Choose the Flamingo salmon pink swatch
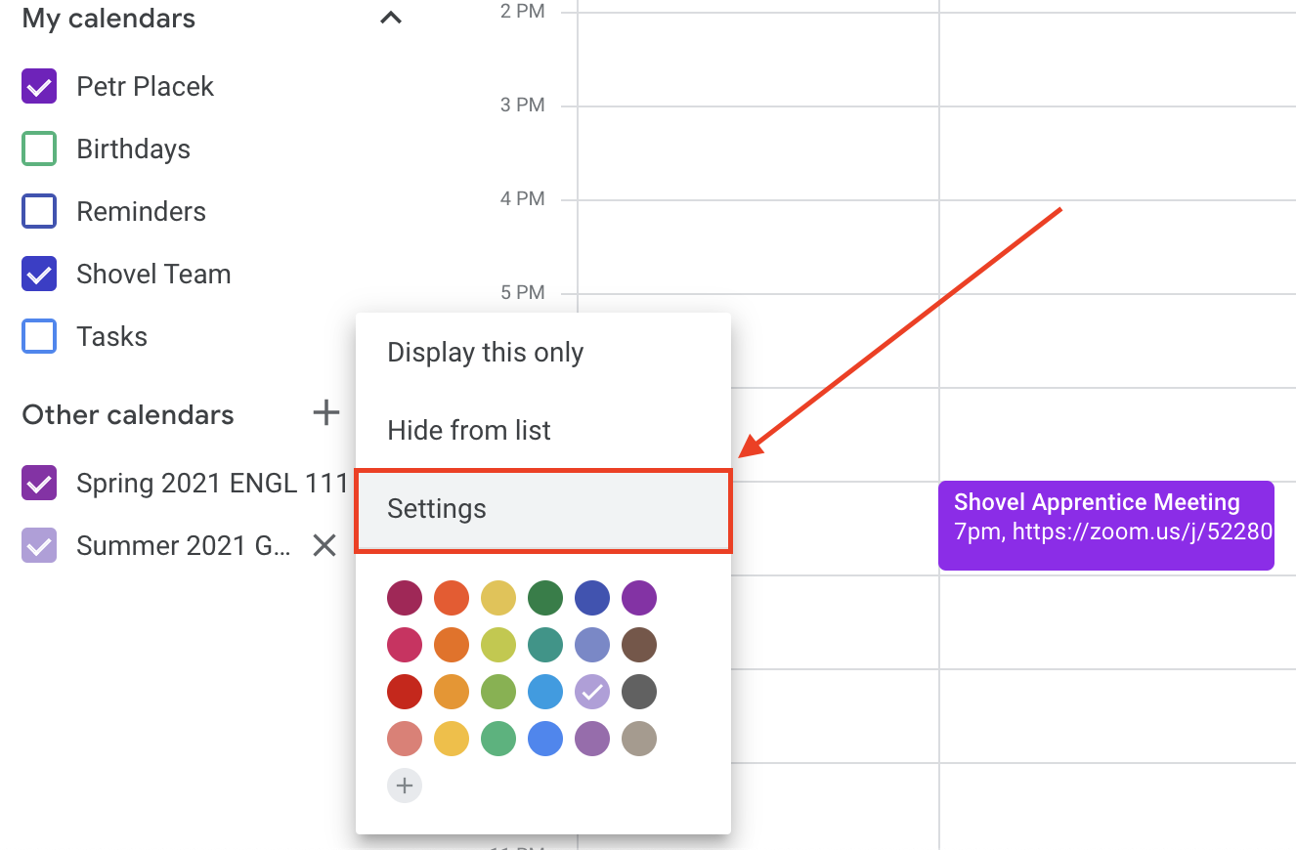The image size is (1296, 850). tap(405, 738)
